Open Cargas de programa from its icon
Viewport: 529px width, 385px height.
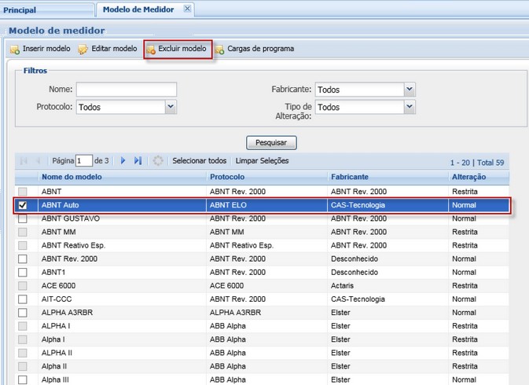click(x=219, y=49)
